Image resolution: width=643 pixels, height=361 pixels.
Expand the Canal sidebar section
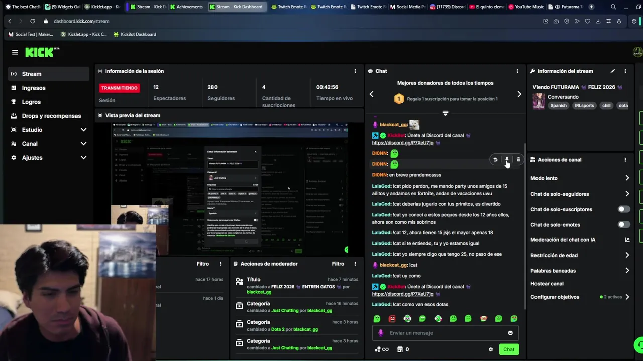click(49, 144)
